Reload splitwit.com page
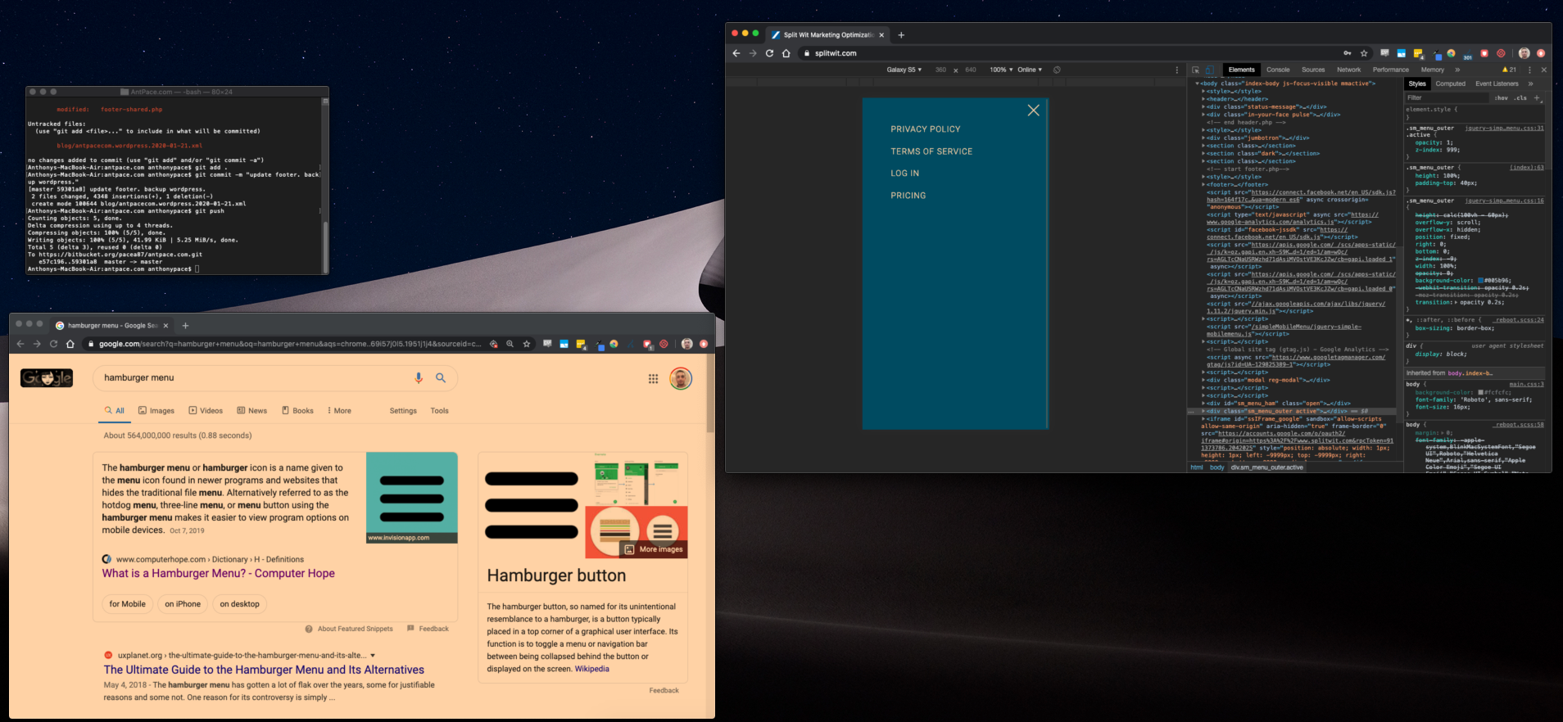This screenshot has width=1563, height=722. pos(769,53)
